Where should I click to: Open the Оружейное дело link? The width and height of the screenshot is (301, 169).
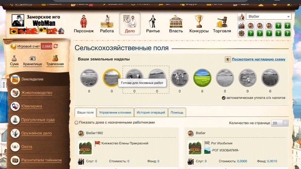(37, 133)
